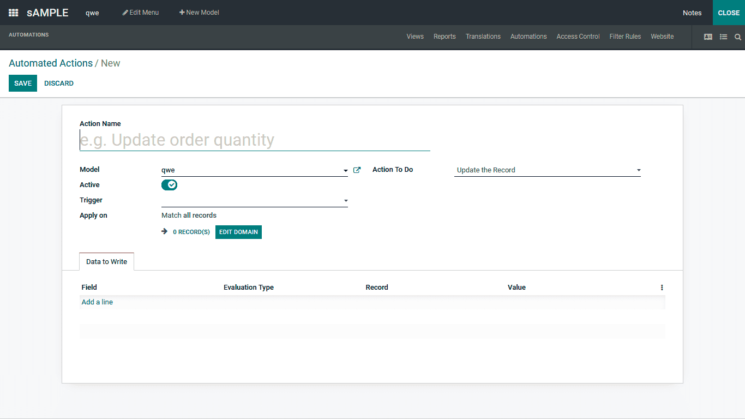The width and height of the screenshot is (745, 419).
Task: Open the column options three-dot icon
Action: (x=662, y=287)
